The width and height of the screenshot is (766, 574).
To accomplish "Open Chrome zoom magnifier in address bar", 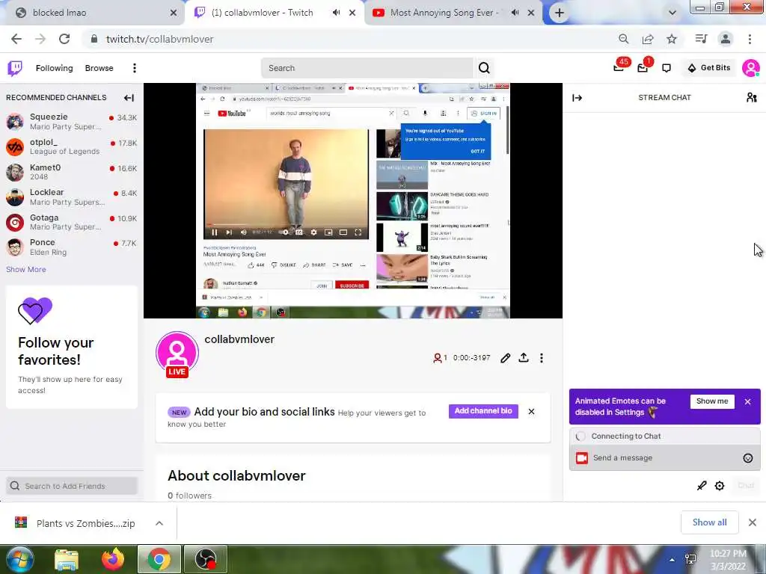I will point(623,39).
